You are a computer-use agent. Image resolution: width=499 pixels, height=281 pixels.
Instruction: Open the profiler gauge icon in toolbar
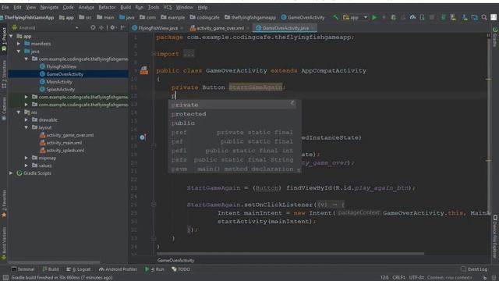click(412, 17)
